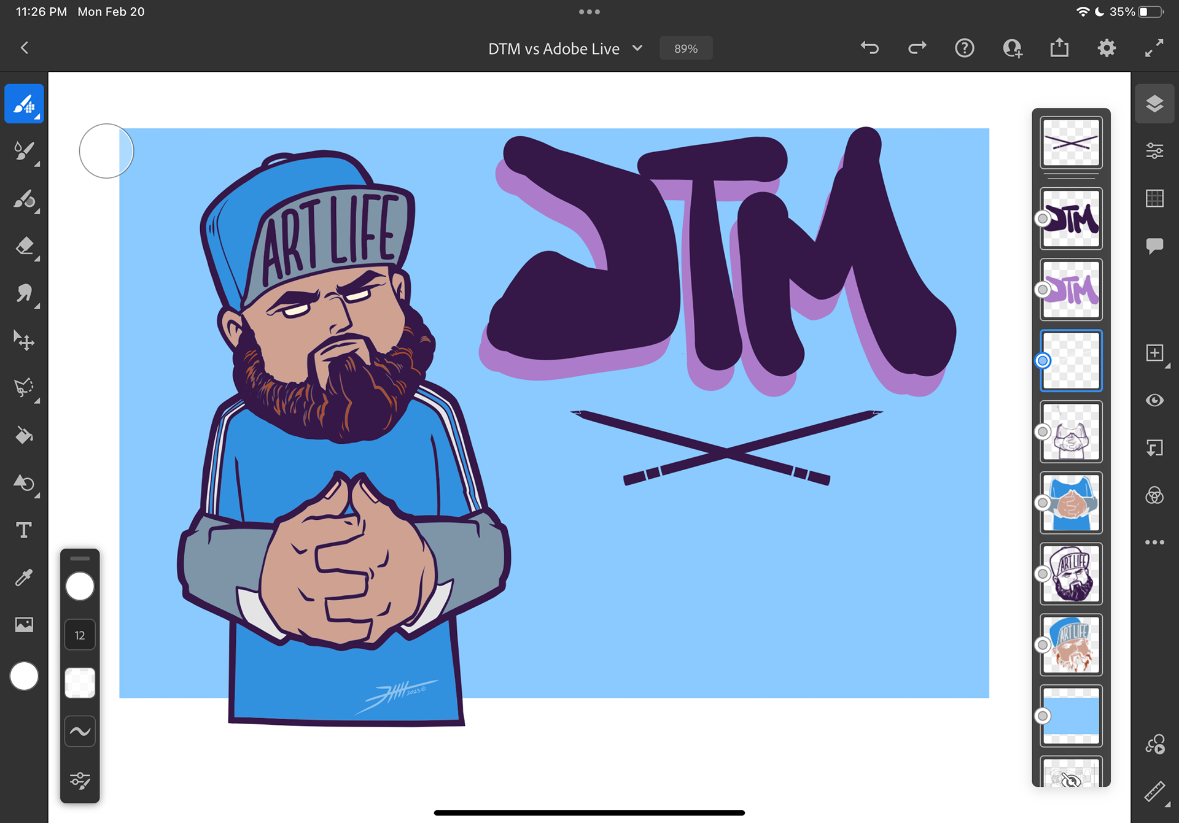This screenshot has height=823, width=1179.
Task: Change the 89% zoom level
Action: 686,48
